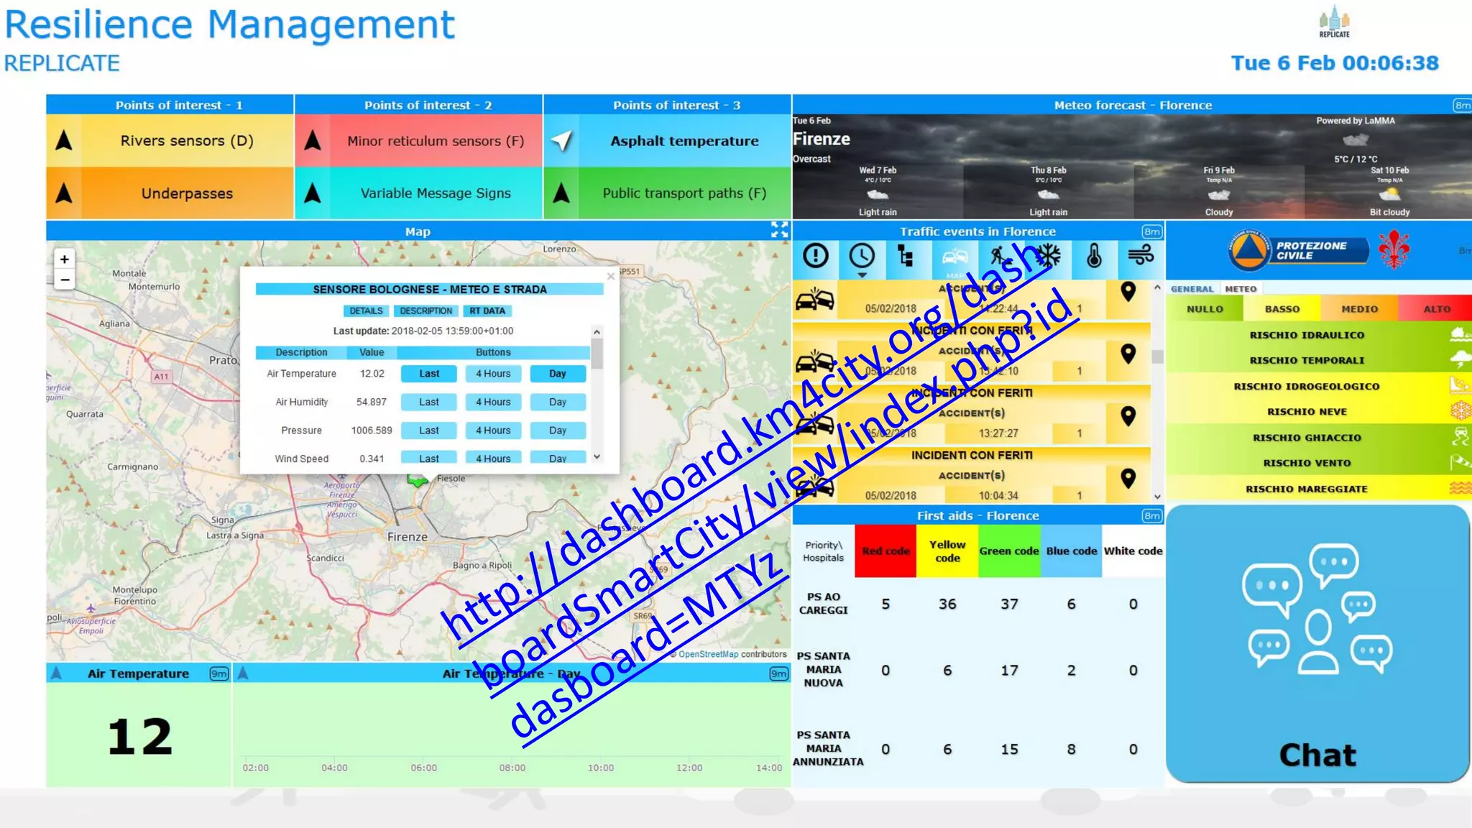
Task: Switch to METEO tab in Protezione Civile
Action: [x=1241, y=289]
